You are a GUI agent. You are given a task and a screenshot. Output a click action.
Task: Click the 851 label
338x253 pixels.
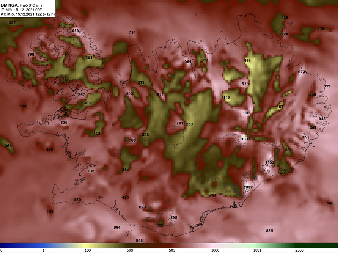(160, 94)
